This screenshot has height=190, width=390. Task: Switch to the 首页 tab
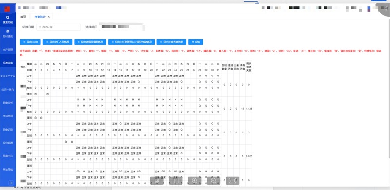(23, 17)
